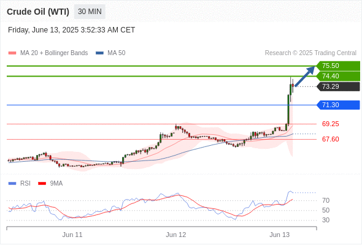Click the Crude Oil (WTI) title

click(x=38, y=12)
